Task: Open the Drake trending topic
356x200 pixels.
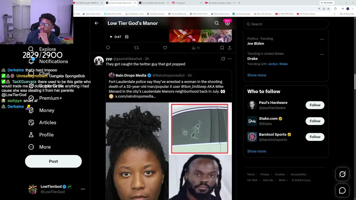Action: [x=253, y=59]
